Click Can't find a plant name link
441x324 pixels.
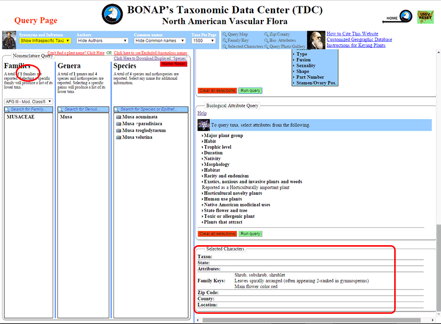click(76, 53)
